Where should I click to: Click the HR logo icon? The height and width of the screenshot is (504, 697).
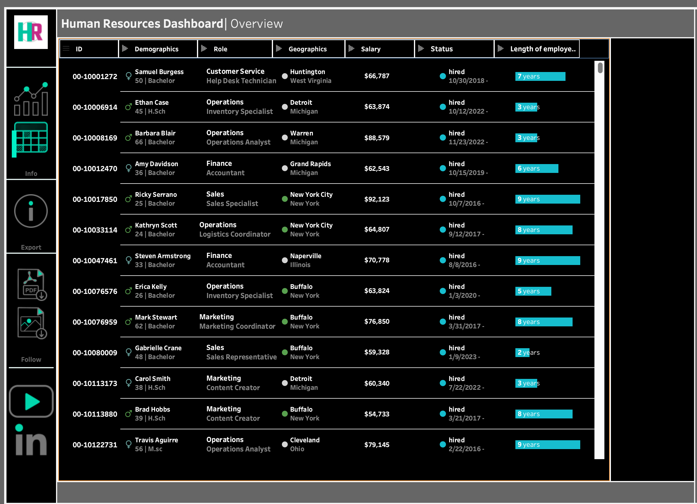tap(31, 32)
